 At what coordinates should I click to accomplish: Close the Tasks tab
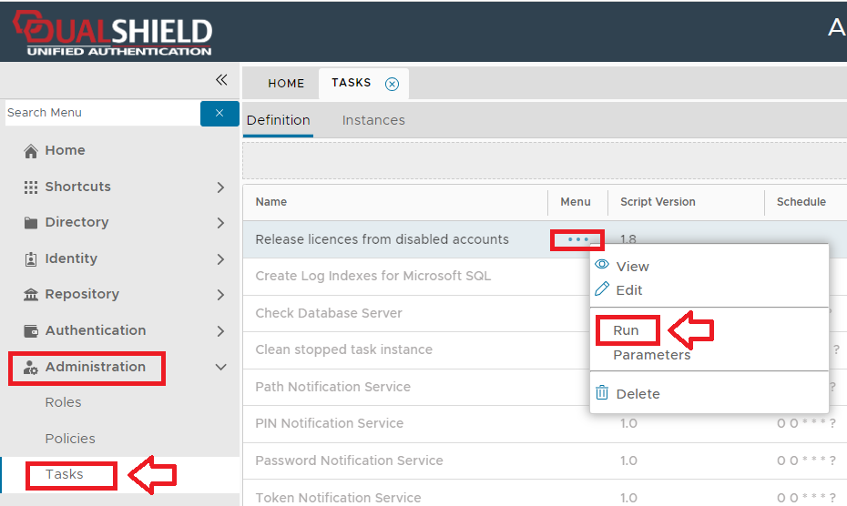[x=392, y=84]
